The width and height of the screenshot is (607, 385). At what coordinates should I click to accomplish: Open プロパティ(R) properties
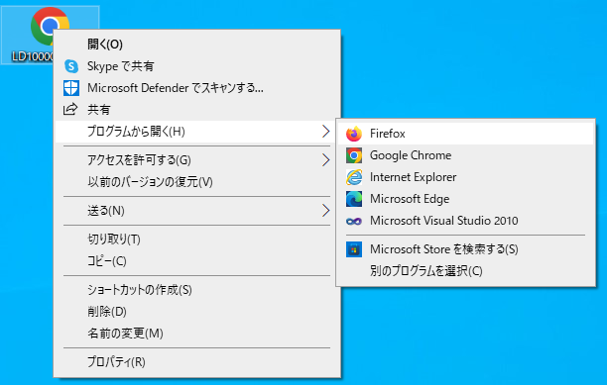pyautogui.click(x=197, y=362)
